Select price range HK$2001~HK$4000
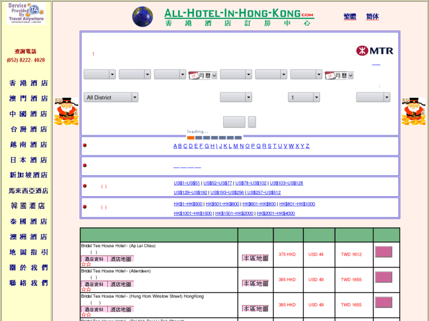This screenshot has width=429, height=321. [276, 213]
